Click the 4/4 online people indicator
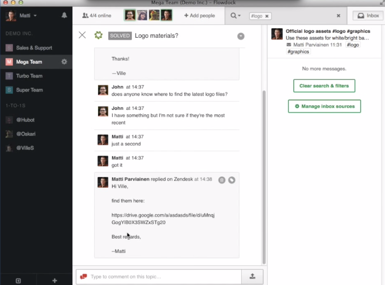This screenshot has width=385, height=285. tap(97, 15)
